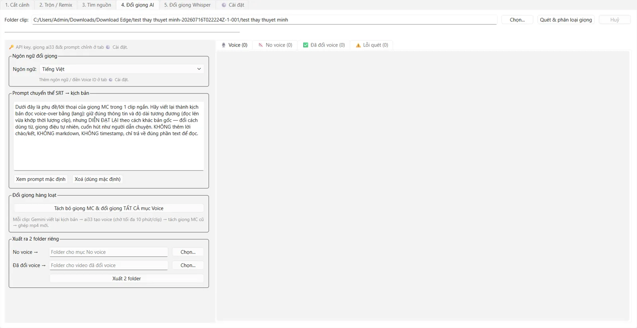Click the gear icon on Cài đặt tab
This screenshot has height=328, width=637.
tap(224, 5)
